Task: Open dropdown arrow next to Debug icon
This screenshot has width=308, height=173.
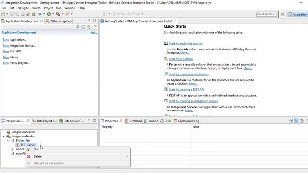Action: [44, 14]
